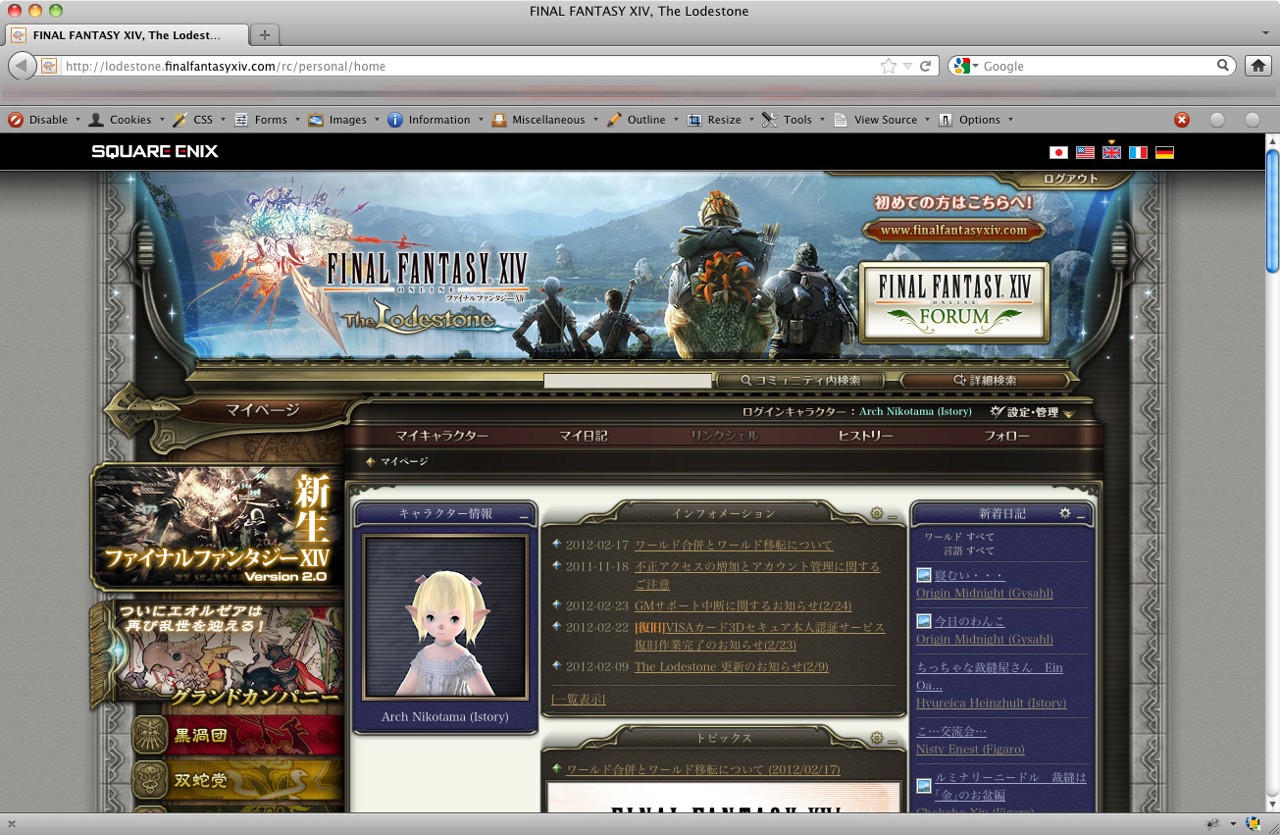
Task: Click the コミュニティ内検索 search button
Action: point(800,381)
